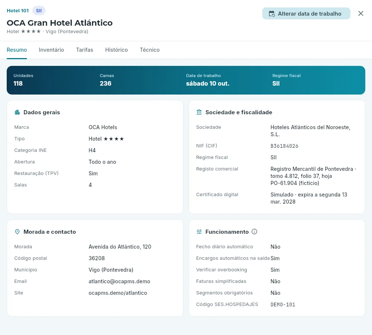Switch to the Resumo tab
Screen dimensions: 372x335
pos(17,50)
